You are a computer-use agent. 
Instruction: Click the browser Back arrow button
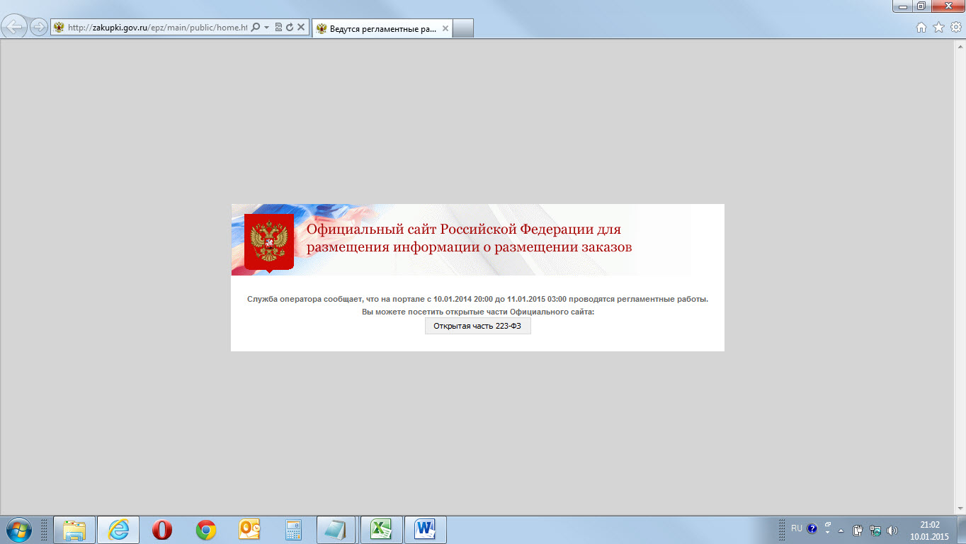coord(15,28)
